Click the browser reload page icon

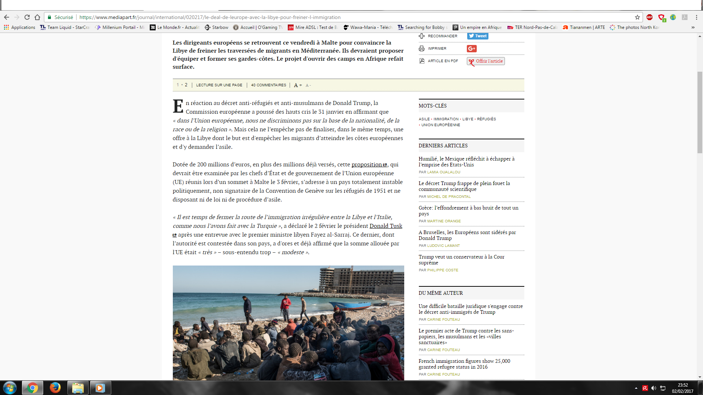[x=27, y=17]
